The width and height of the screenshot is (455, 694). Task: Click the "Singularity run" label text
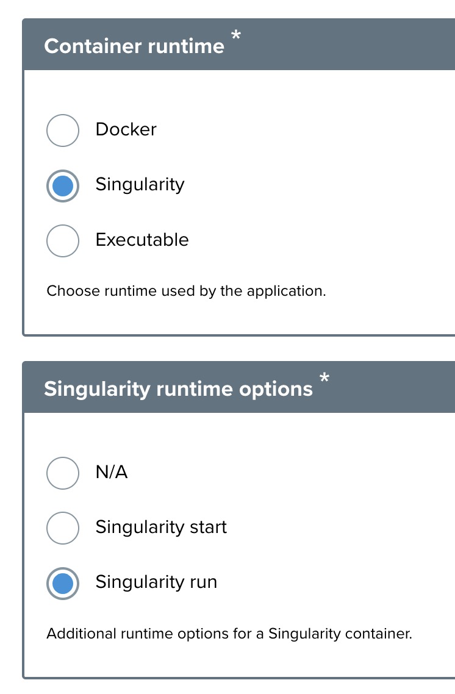(156, 582)
